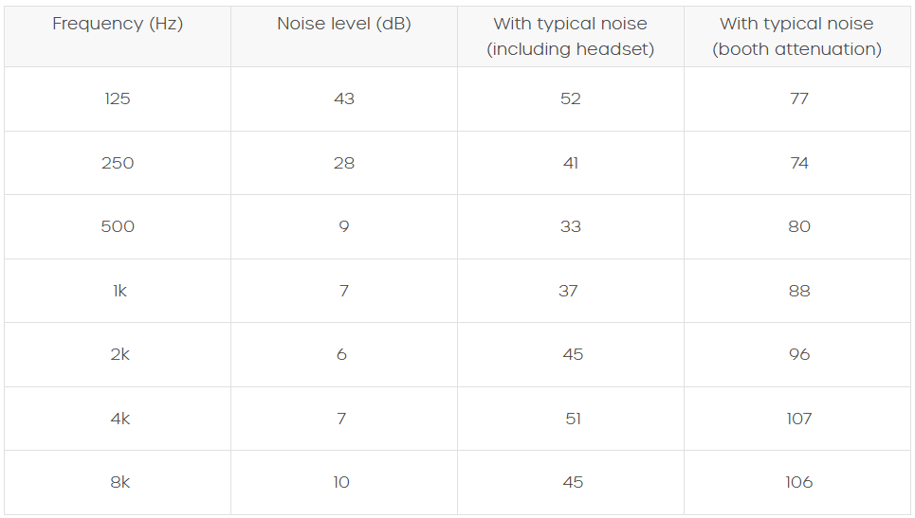The image size is (915, 518).
Task: Select booth attenuation value 88
Action: coord(798,291)
